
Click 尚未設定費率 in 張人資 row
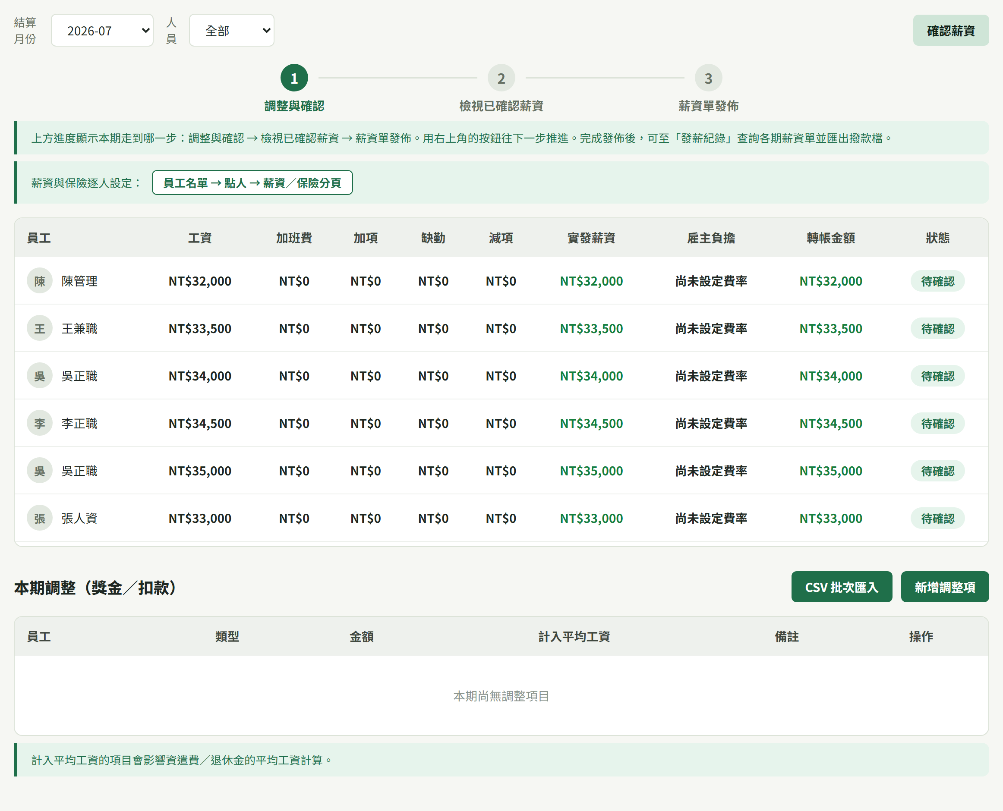coord(711,518)
